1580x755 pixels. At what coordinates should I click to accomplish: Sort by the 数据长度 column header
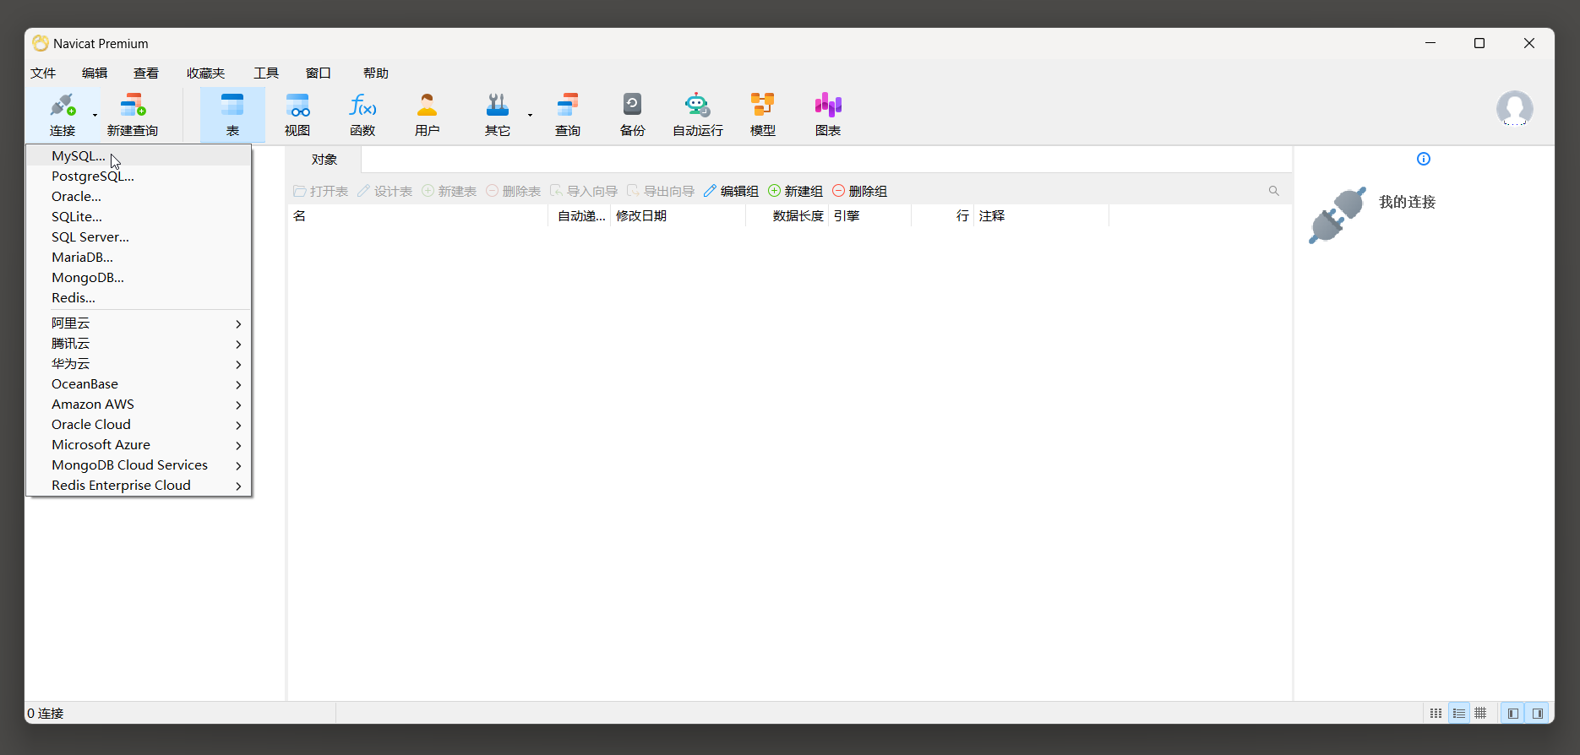(x=787, y=216)
